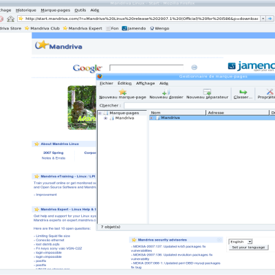This screenshot has width=275, height=275.
Task: Open the Aide menu in Firefox
Action: pyautogui.click(x=95, y=10)
